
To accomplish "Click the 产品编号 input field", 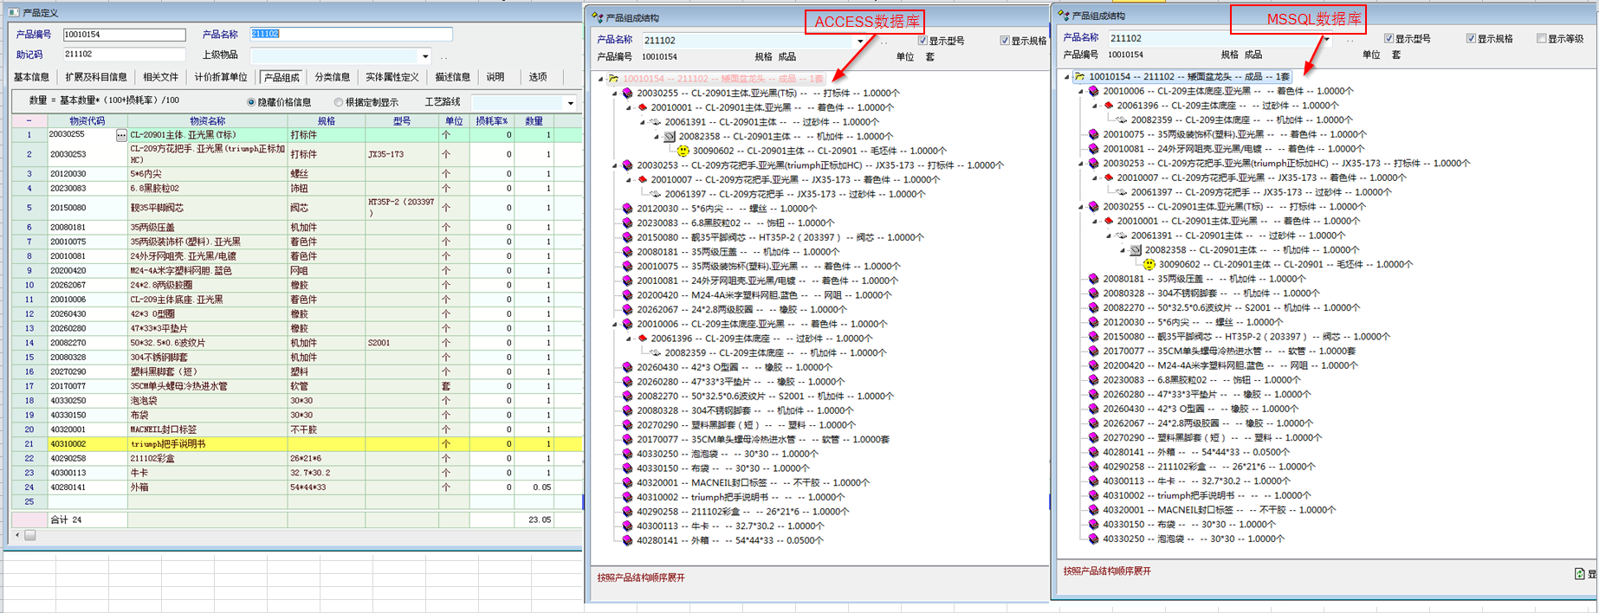I will click(x=124, y=35).
